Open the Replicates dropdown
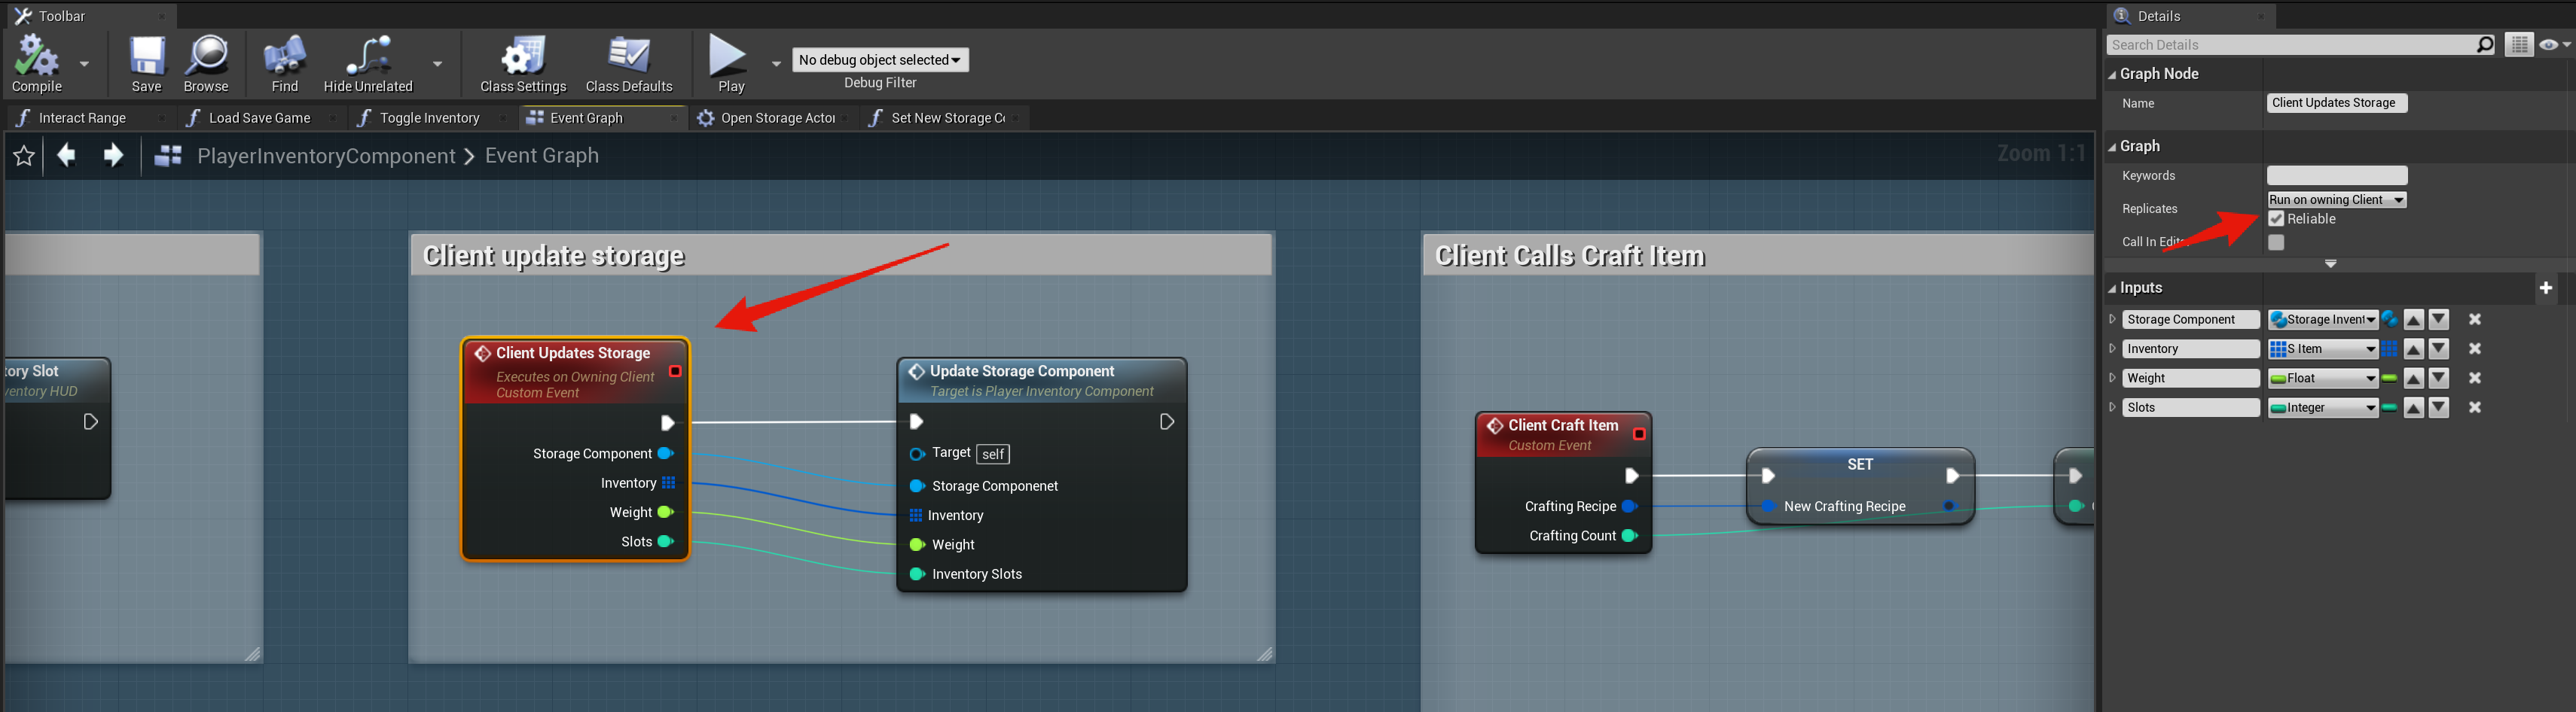 tap(2336, 199)
